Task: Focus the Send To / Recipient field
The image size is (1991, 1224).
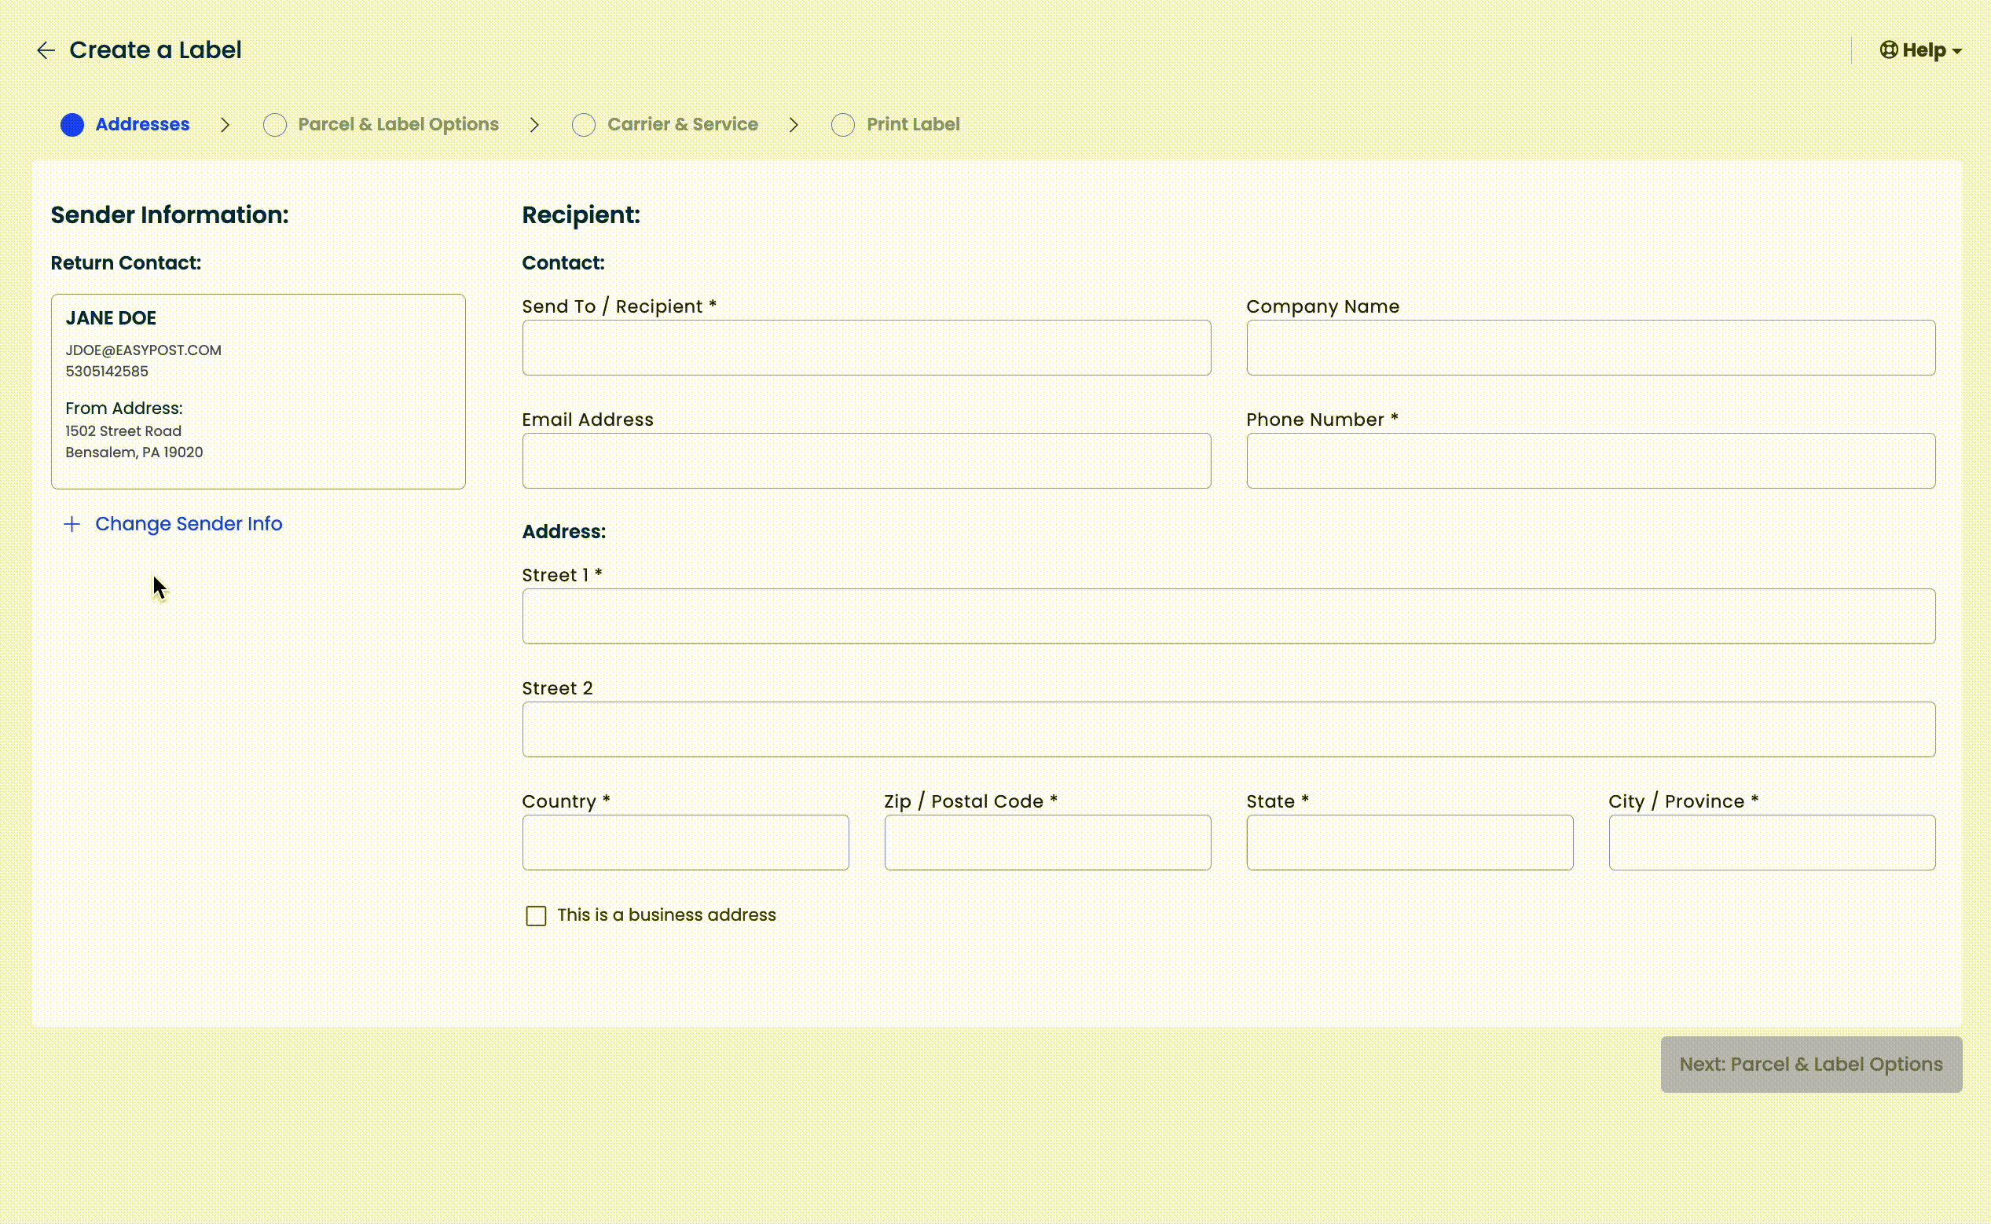Action: pos(867,348)
